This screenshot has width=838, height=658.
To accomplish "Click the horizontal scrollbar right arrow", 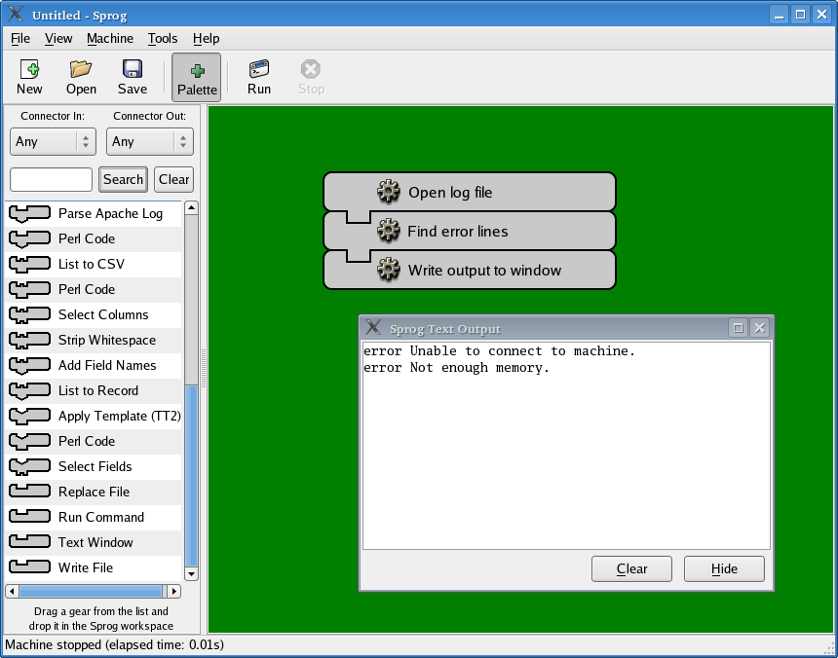I will tap(173, 591).
